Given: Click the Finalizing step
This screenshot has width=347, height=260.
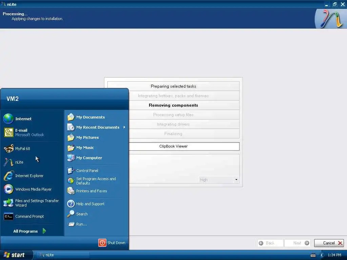Looking at the screenshot, I should point(173,134).
